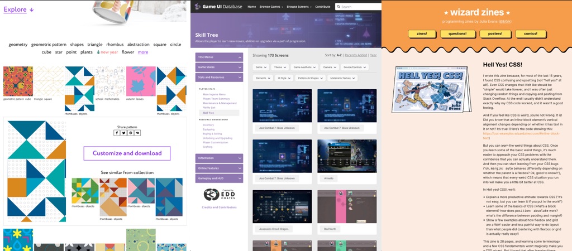Click the Customize and download button
This screenshot has height=251, width=572.
point(127,153)
